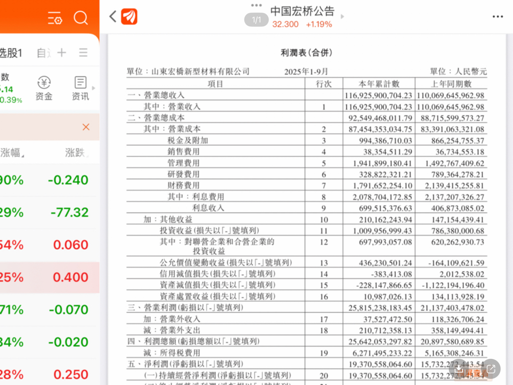Tap the 加:其他收益 row label

tap(168, 220)
